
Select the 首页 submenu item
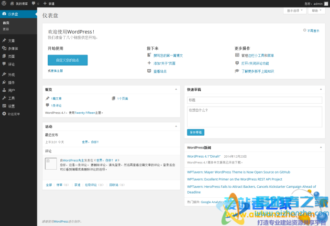(6, 23)
